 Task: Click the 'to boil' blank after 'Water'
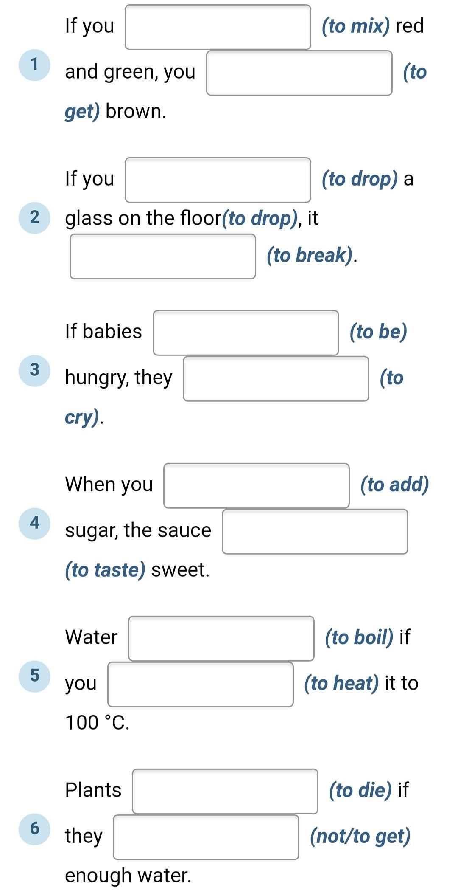(221, 639)
